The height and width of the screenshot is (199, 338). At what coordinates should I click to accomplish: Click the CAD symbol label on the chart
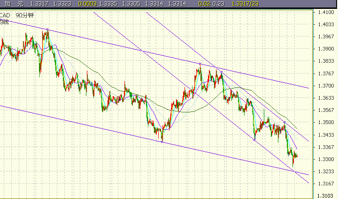coord(5,15)
